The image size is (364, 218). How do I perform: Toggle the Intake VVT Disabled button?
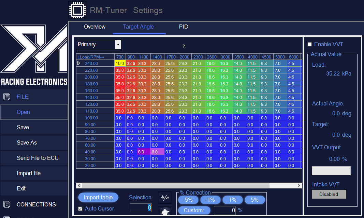click(x=329, y=194)
